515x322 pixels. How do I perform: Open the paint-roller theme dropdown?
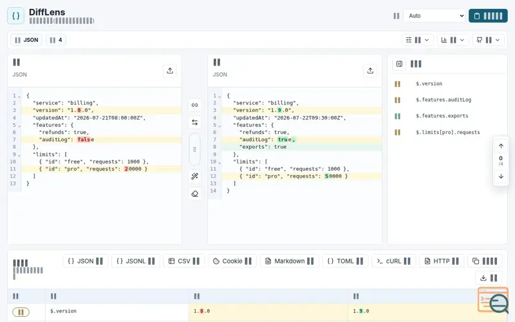click(x=488, y=40)
